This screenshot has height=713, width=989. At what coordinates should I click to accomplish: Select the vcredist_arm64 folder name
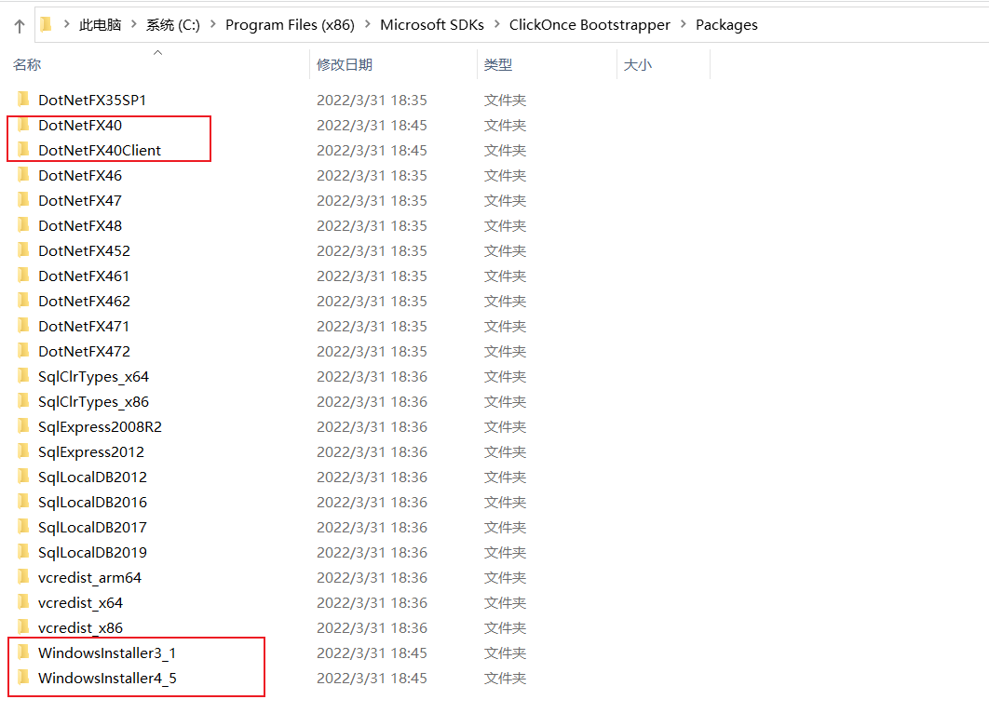(x=89, y=577)
